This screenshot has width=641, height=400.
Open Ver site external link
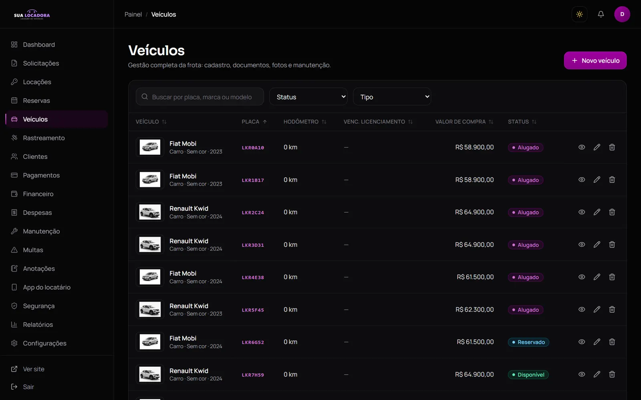[57, 369]
